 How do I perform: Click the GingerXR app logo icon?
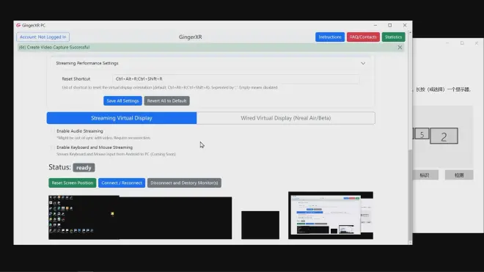tap(18, 26)
